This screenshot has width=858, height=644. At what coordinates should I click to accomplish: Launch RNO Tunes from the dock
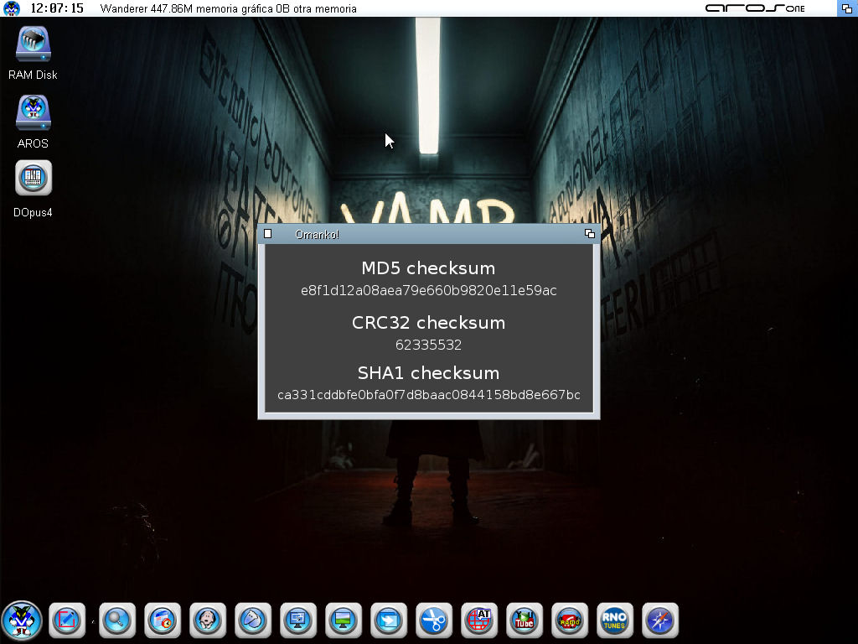[614, 621]
